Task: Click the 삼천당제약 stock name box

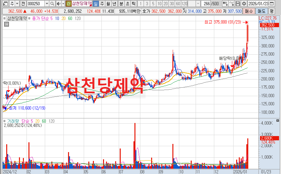Action: 82,4
